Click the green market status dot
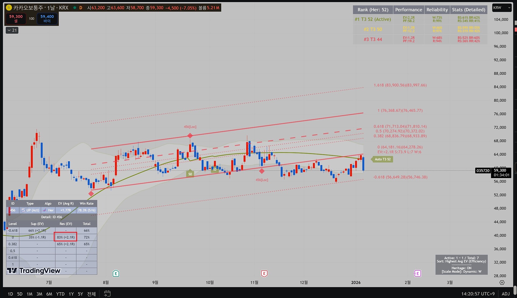The image size is (517, 298). pyautogui.click(x=75, y=8)
